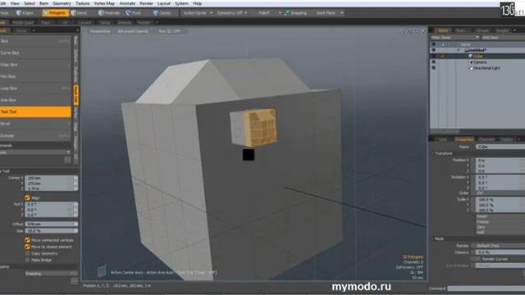This screenshot has width=525, height=295.
Task: Switch to Materials selection mode
Action: click(x=109, y=13)
